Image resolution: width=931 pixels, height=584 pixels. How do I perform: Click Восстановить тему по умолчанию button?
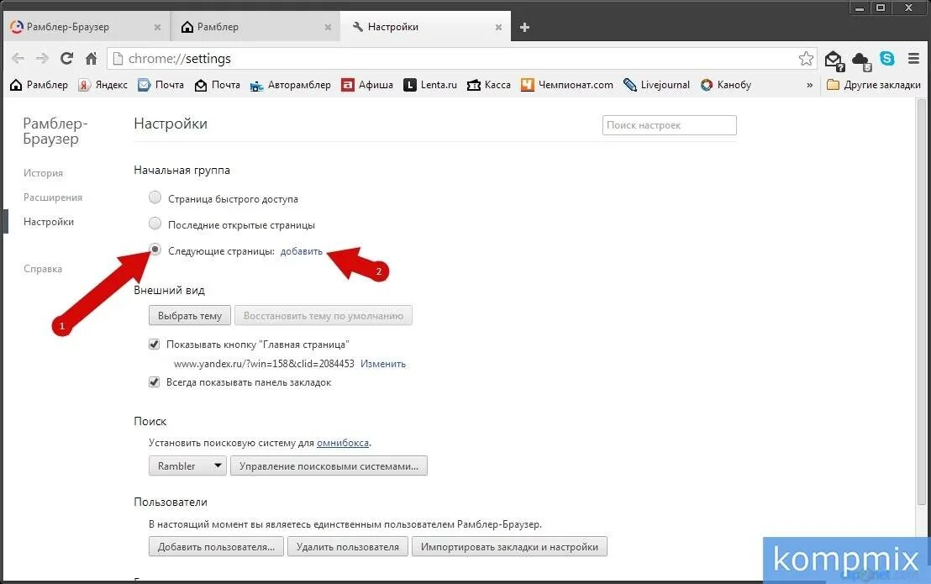pyautogui.click(x=323, y=316)
